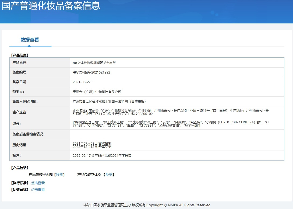293x209 pixels.
Task: Click the 历史记录 label cell
Action: click(x=40, y=145)
